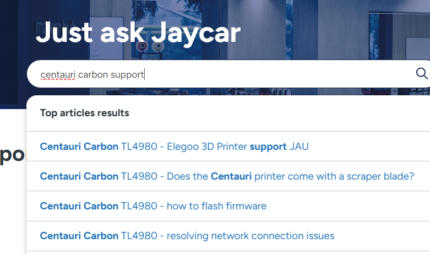The height and width of the screenshot is (254, 430).
Task: Open the scraper blade question article
Action: [227, 176]
